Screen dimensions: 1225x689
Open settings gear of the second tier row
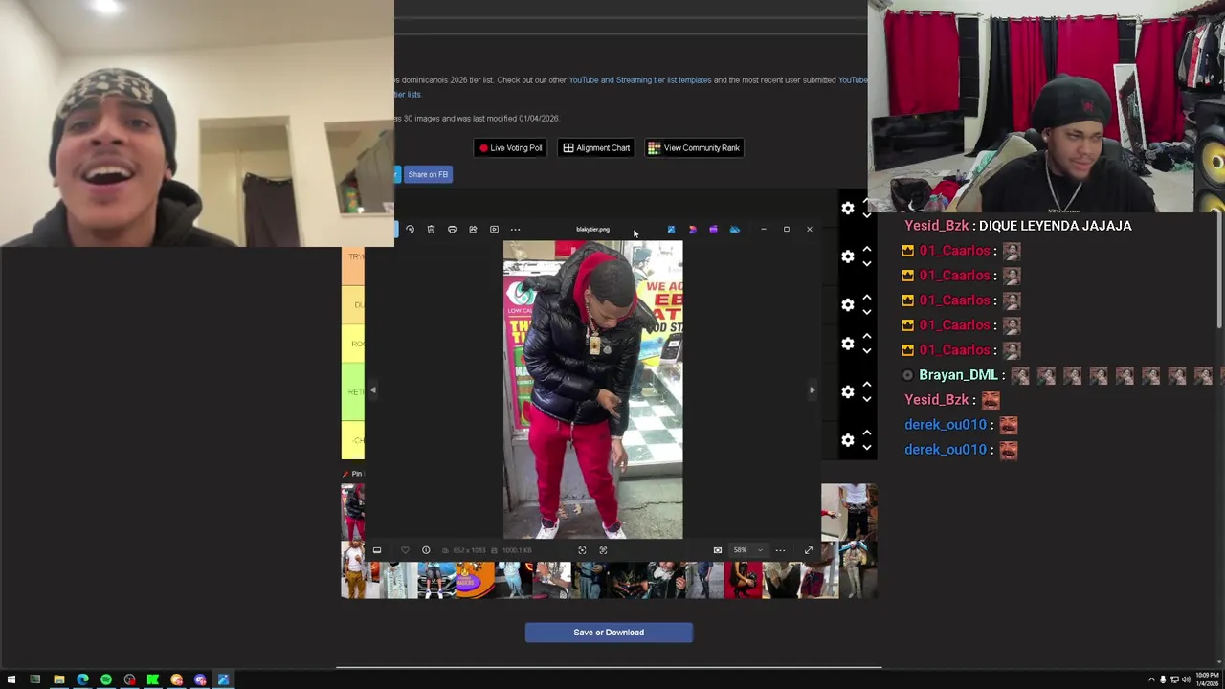point(848,256)
